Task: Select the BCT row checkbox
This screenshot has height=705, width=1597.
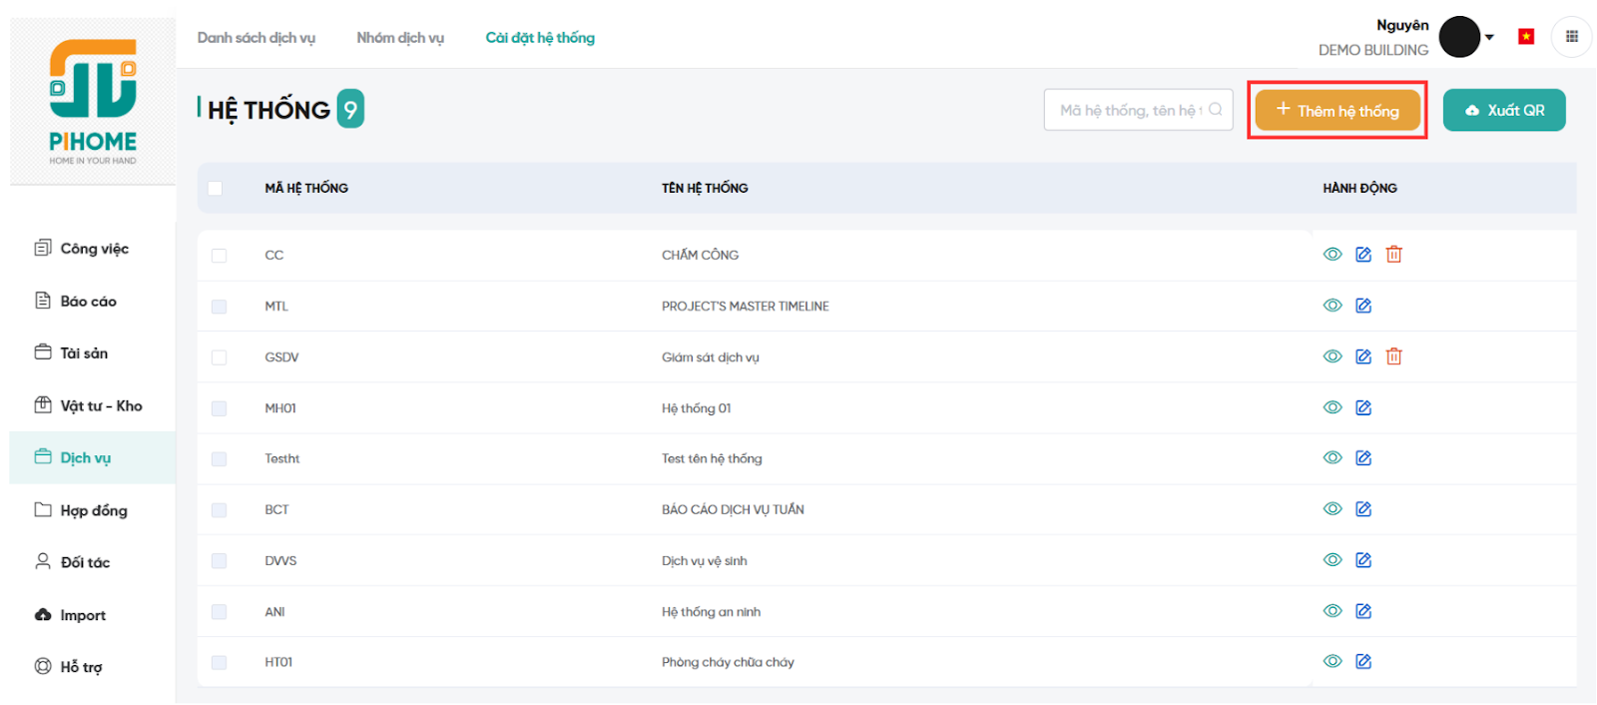Action: [x=220, y=510]
